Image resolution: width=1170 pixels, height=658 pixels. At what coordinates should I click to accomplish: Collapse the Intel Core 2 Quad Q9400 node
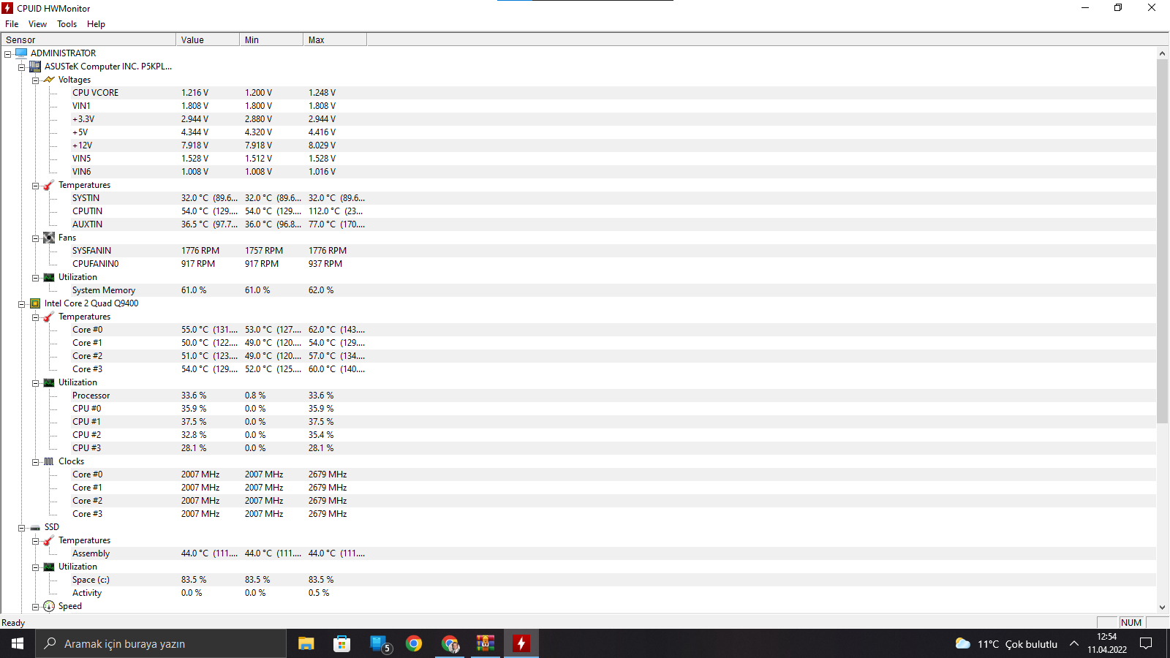[x=21, y=303]
